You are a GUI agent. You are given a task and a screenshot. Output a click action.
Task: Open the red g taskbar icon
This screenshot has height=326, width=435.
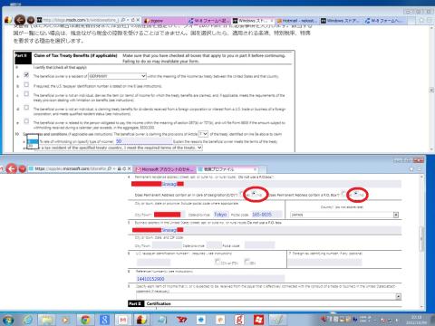239,320
